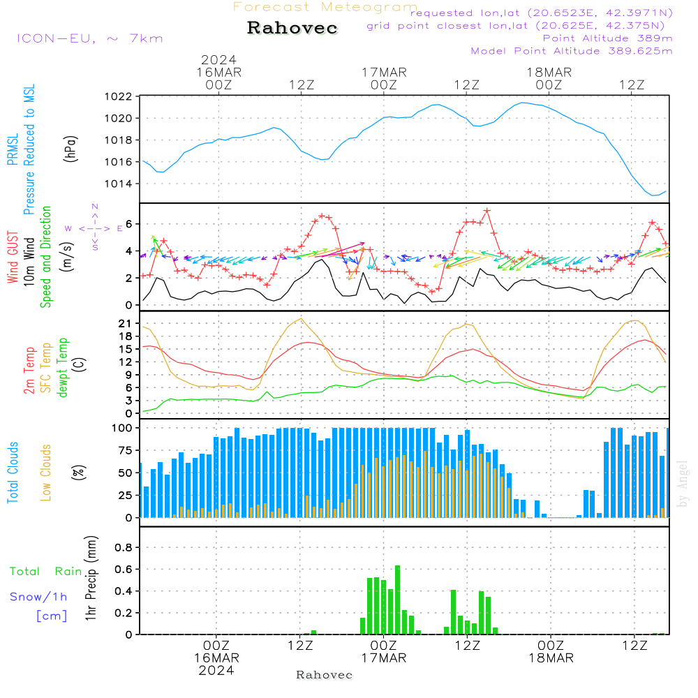The width and height of the screenshot is (698, 698).
Task: Click 'requested lon,lat (20.6523E, 42.3971N)' text
Action: (x=542, y=13)
